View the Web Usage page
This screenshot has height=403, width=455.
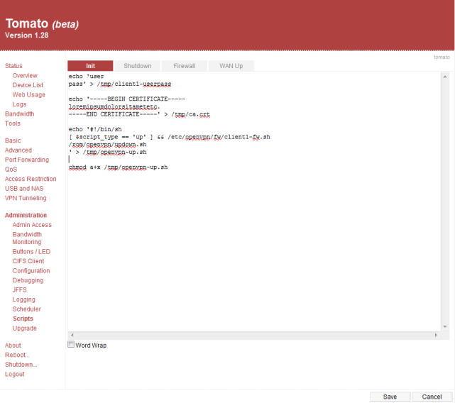point(28,94)
